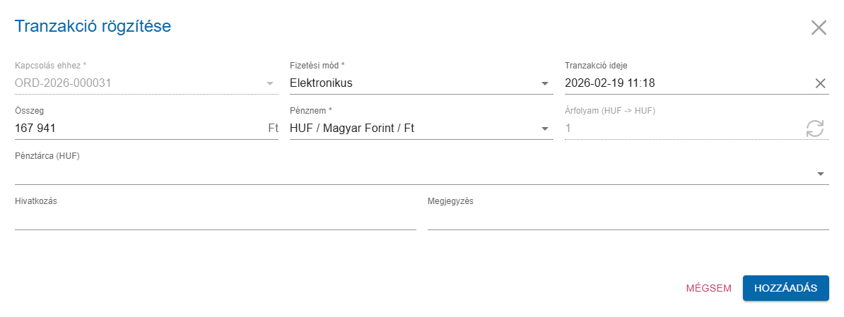Click the HOZZÁADÁS button
The width and height of the screenshot is (844, 317).
(785, 288)
